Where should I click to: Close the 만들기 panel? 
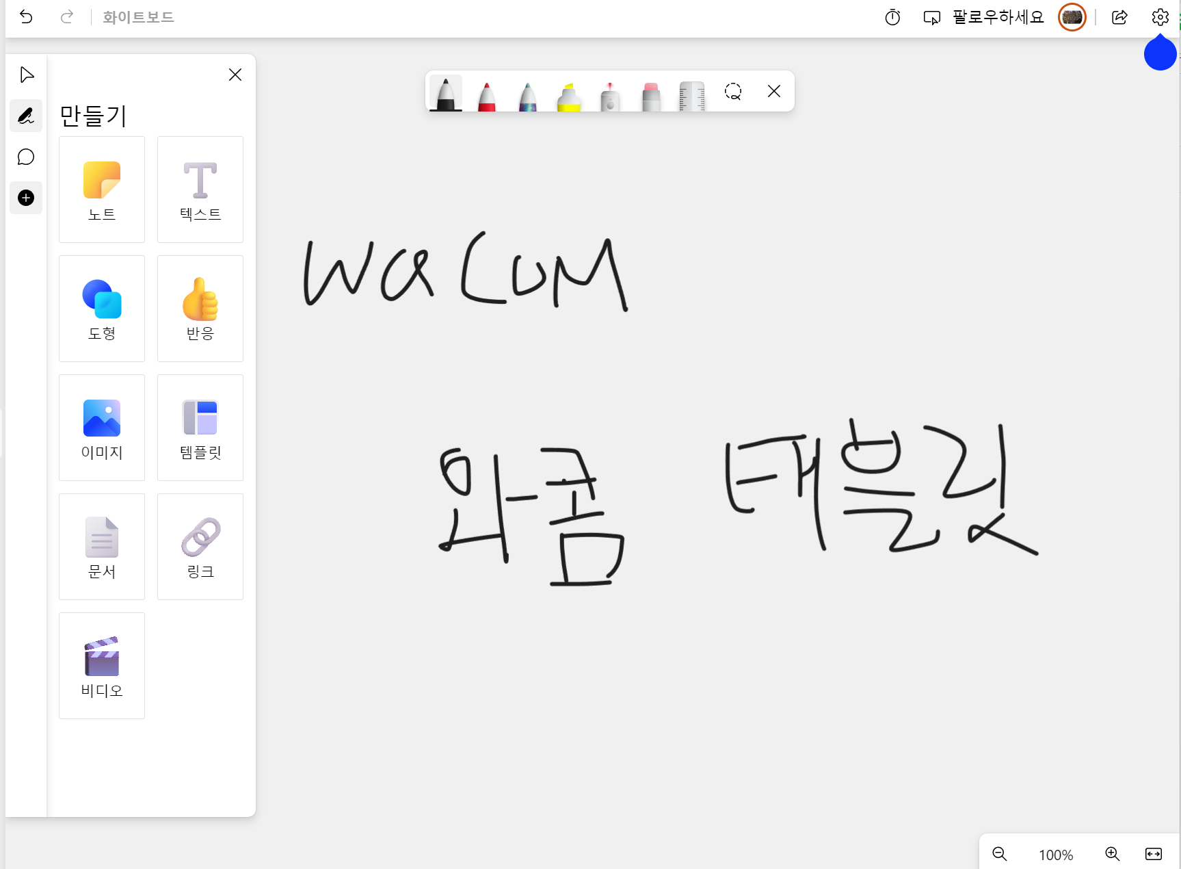[235, 75]
